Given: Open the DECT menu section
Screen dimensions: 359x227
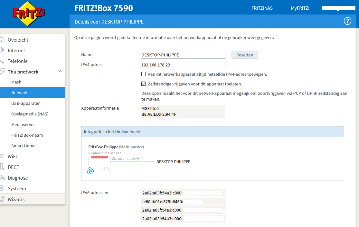Looking at the screenshot, I should click(14, 167).
